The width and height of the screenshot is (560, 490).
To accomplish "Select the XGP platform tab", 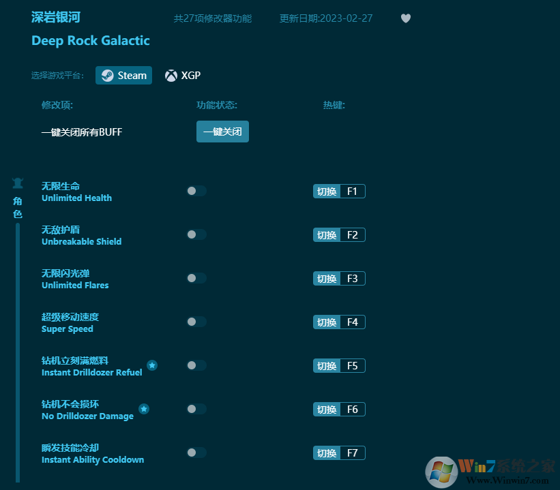I will pyautogui.click(x=183, y=75).
